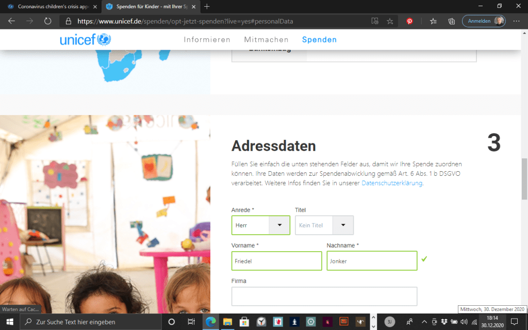Open the favorites list icon
This screenshot has width=528, height=330.
433,21
